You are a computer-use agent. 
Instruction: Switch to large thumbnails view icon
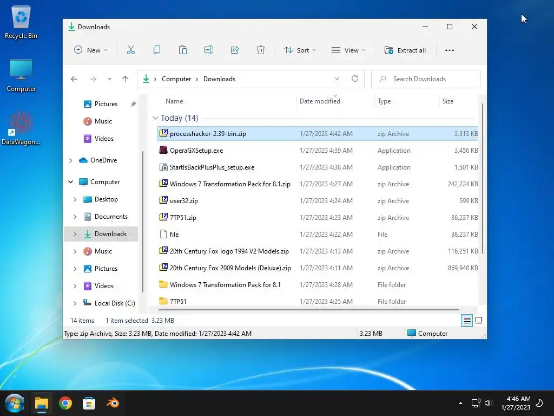(479, 321)
